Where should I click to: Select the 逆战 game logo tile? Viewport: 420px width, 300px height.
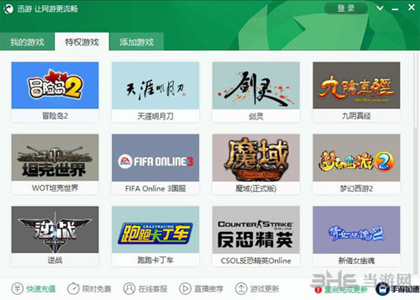(55, 229)
